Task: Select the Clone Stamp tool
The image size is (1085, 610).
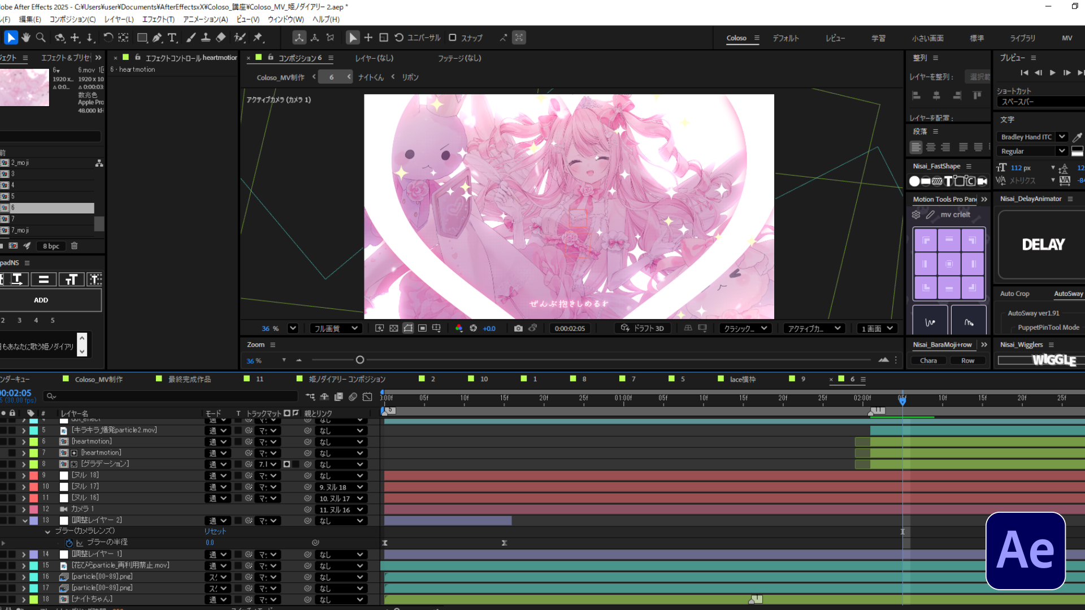Action: coord(206,38)
